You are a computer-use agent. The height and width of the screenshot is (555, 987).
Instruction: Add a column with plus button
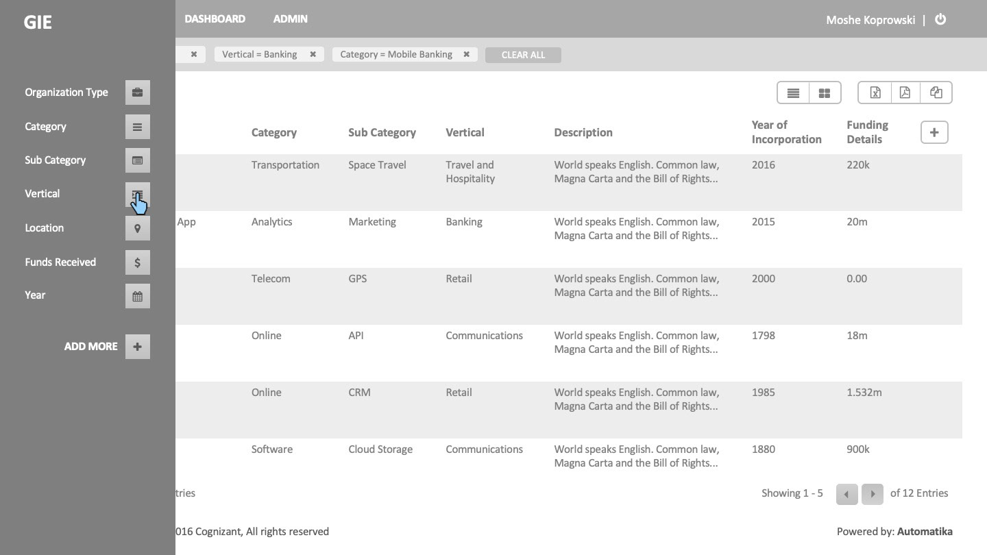pos(934,132)
